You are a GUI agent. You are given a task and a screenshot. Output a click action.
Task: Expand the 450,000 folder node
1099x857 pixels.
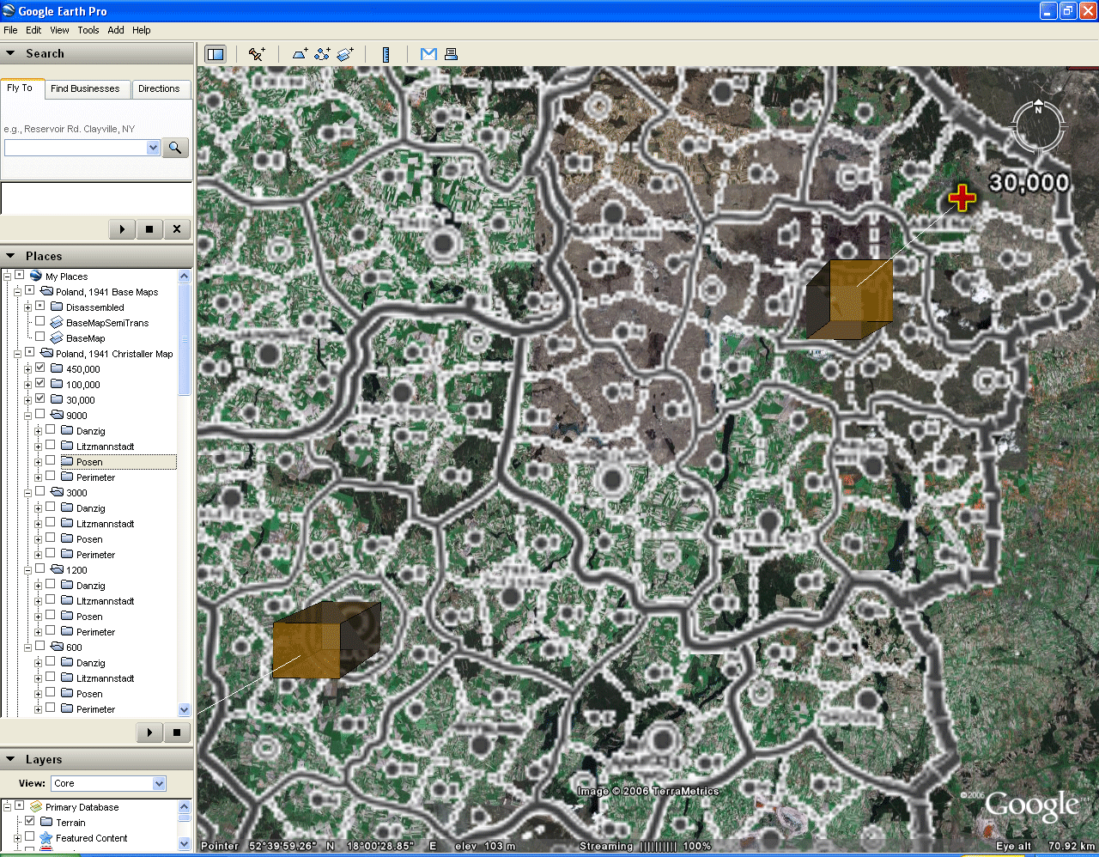27,369
